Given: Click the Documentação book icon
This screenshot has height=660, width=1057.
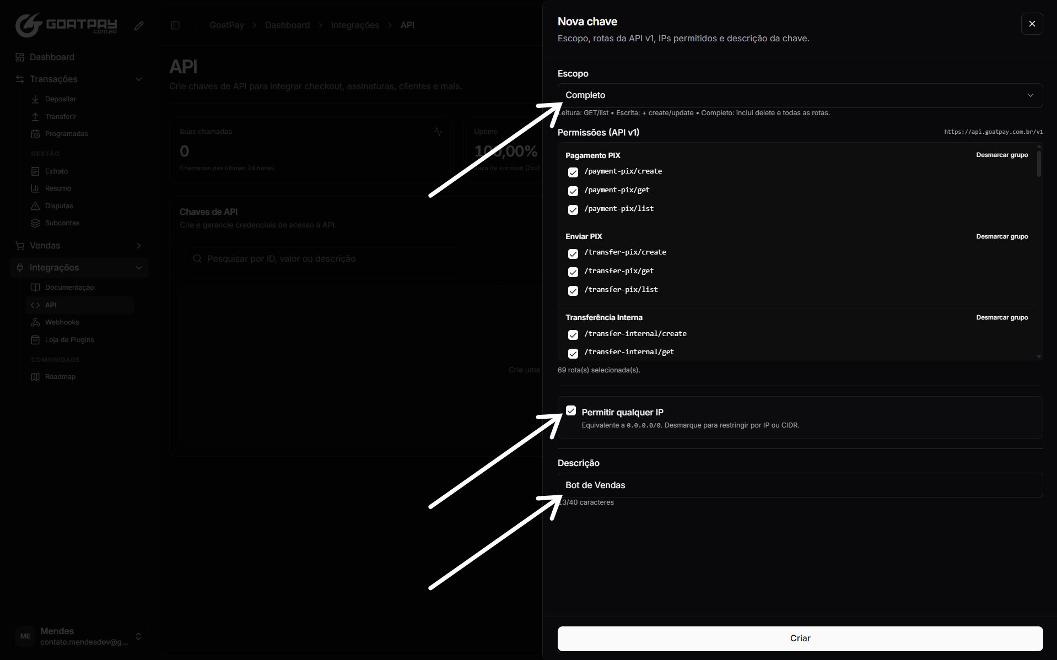Looking at the screenshot, I should [x=35, y=288].
